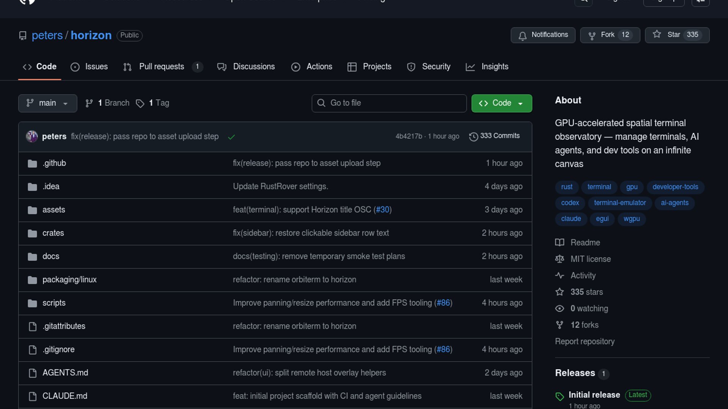Open commit history via clock icon
The width and height of the screenshot is (728, 409).
(473, 136)
